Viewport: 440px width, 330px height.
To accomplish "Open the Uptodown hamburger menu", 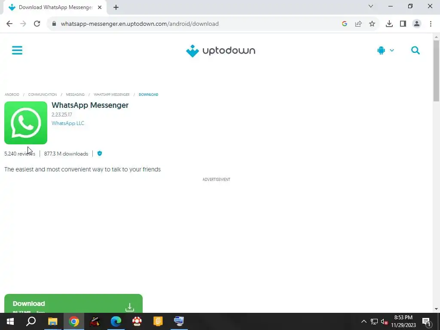I will click(17, 51).
